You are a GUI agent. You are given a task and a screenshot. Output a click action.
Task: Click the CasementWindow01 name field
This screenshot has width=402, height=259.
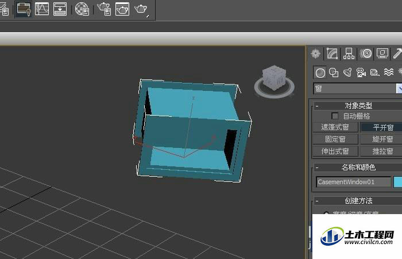[354, 182]
